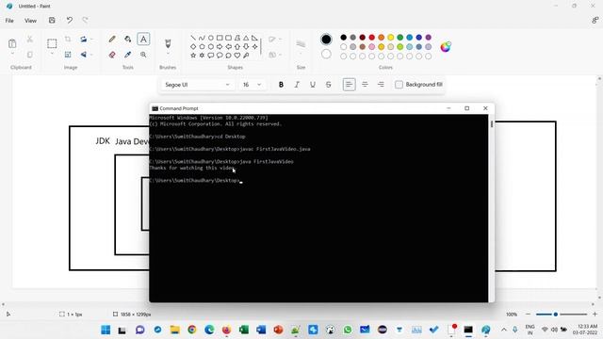
Task: Toggle Bold text formatting
Action: [281, 85]
